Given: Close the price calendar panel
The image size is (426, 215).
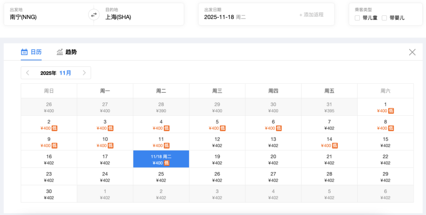Looking at the screenshot, I should click(412, 52).
